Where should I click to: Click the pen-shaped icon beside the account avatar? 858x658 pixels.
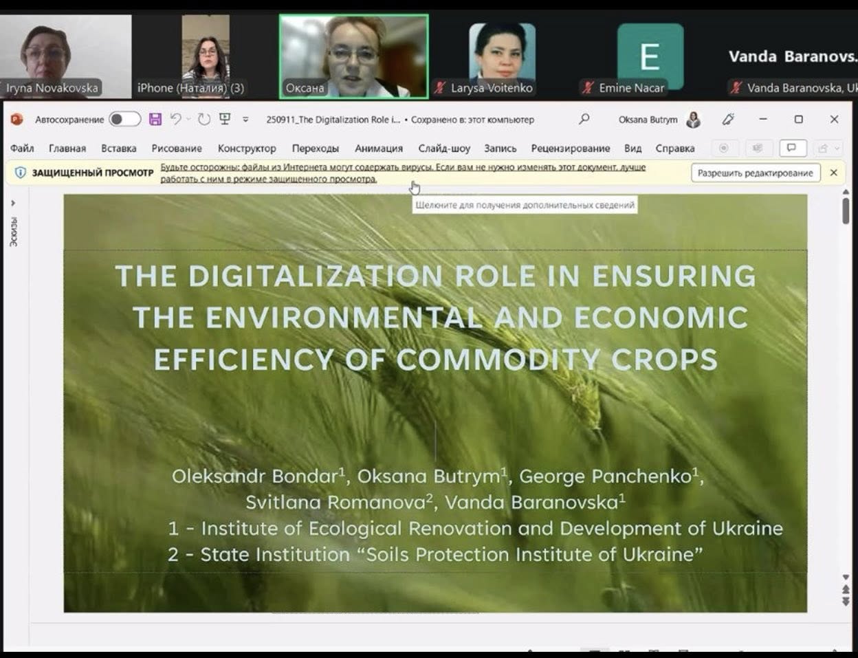point(728,120)
